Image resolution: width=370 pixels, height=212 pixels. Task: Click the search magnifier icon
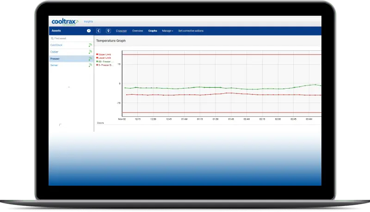tap(52, 38)
